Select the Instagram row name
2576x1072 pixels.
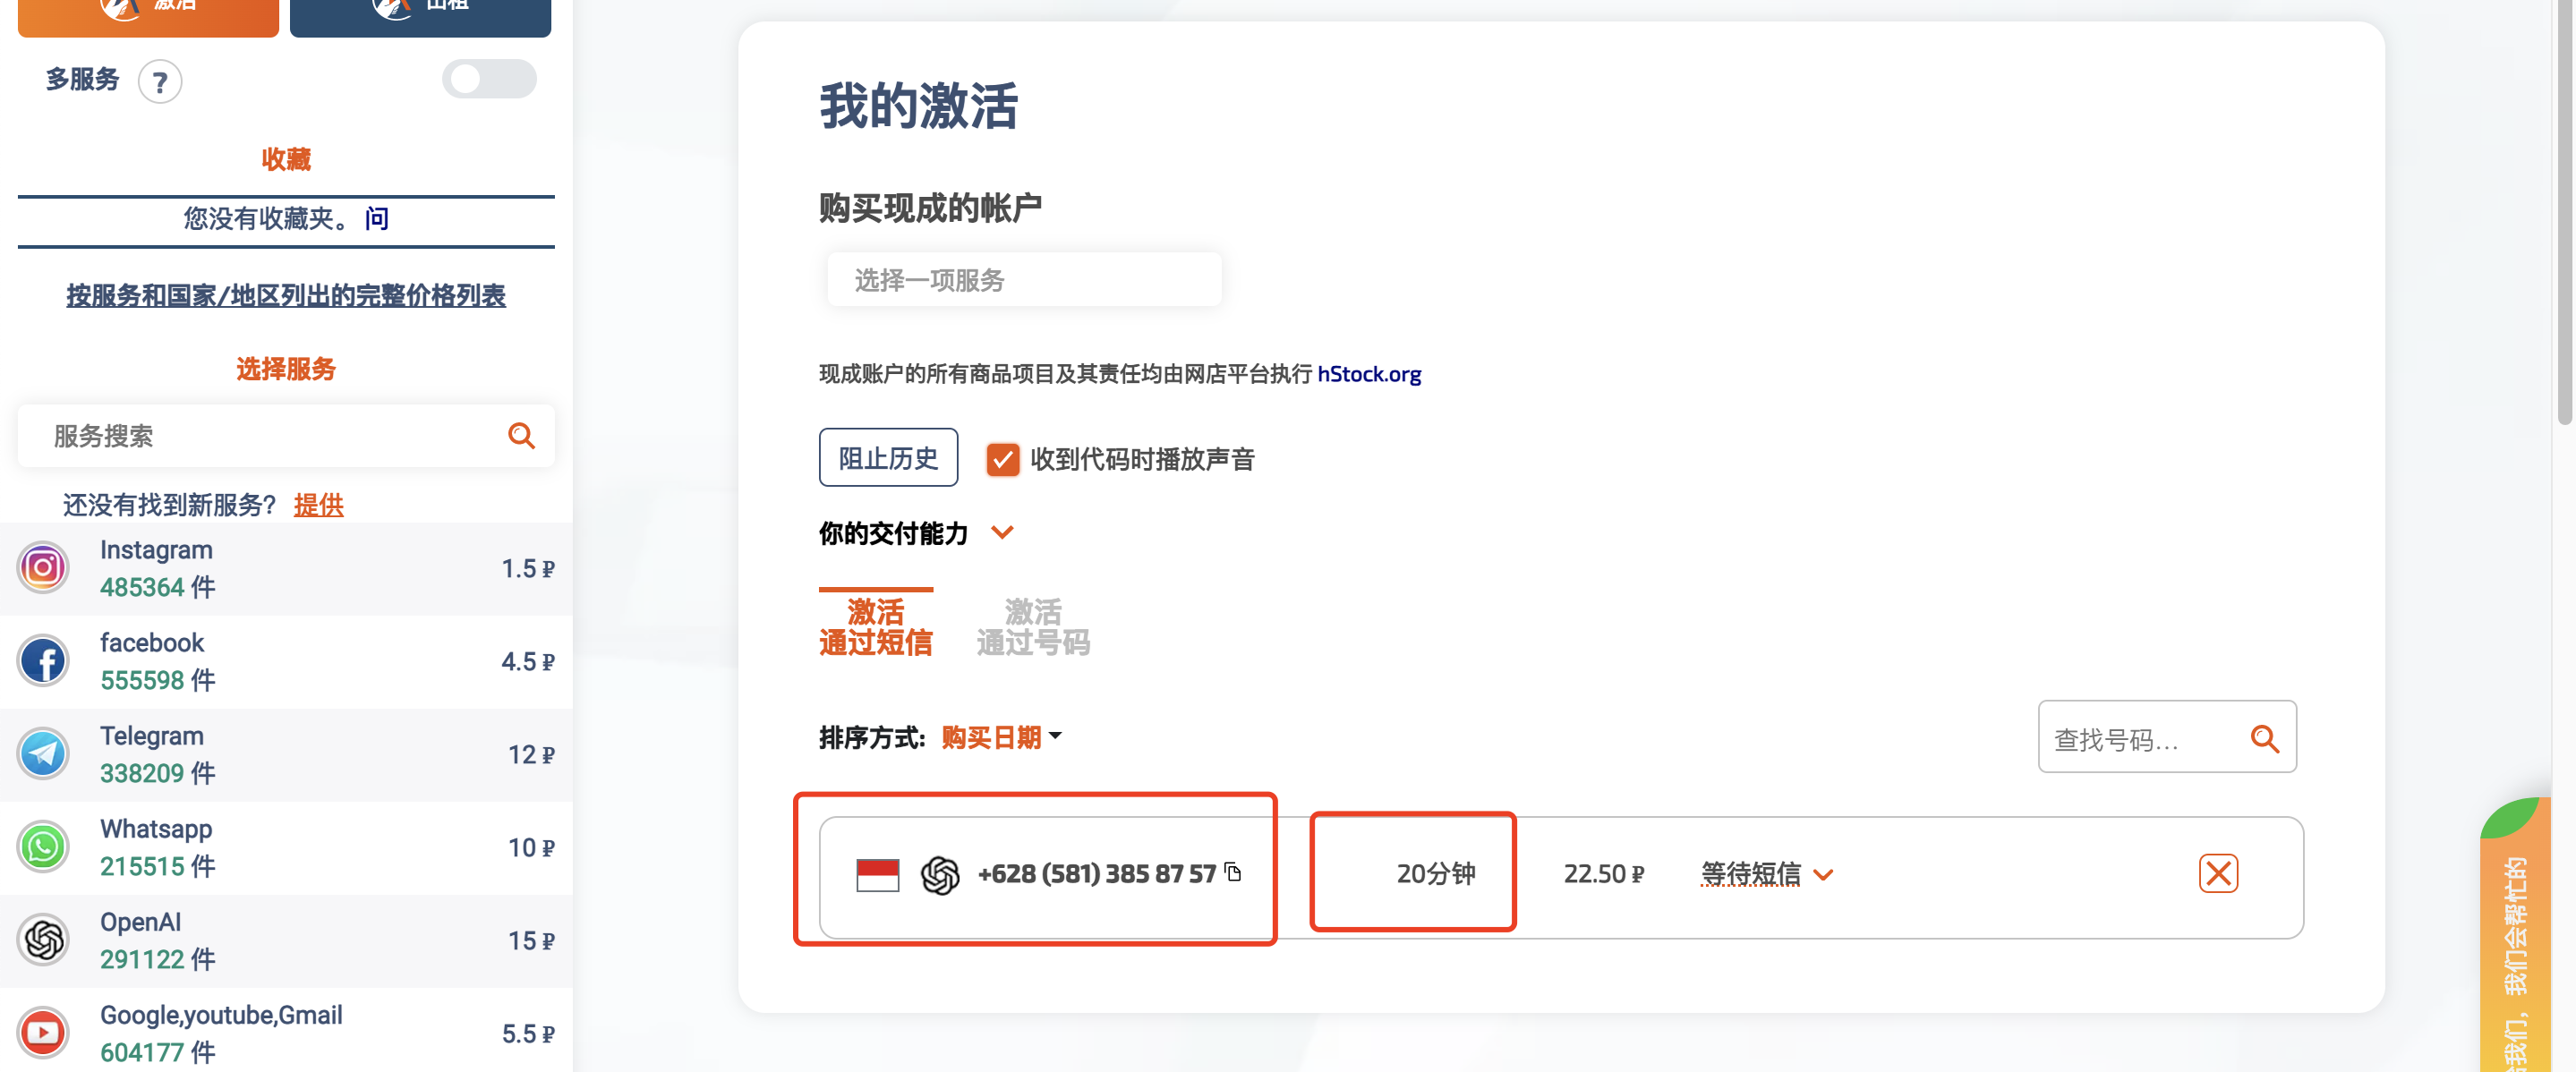point(156,550)
